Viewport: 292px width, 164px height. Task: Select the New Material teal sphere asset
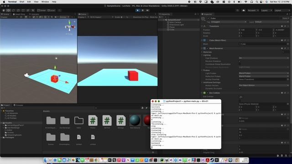[x=135, y=120]
